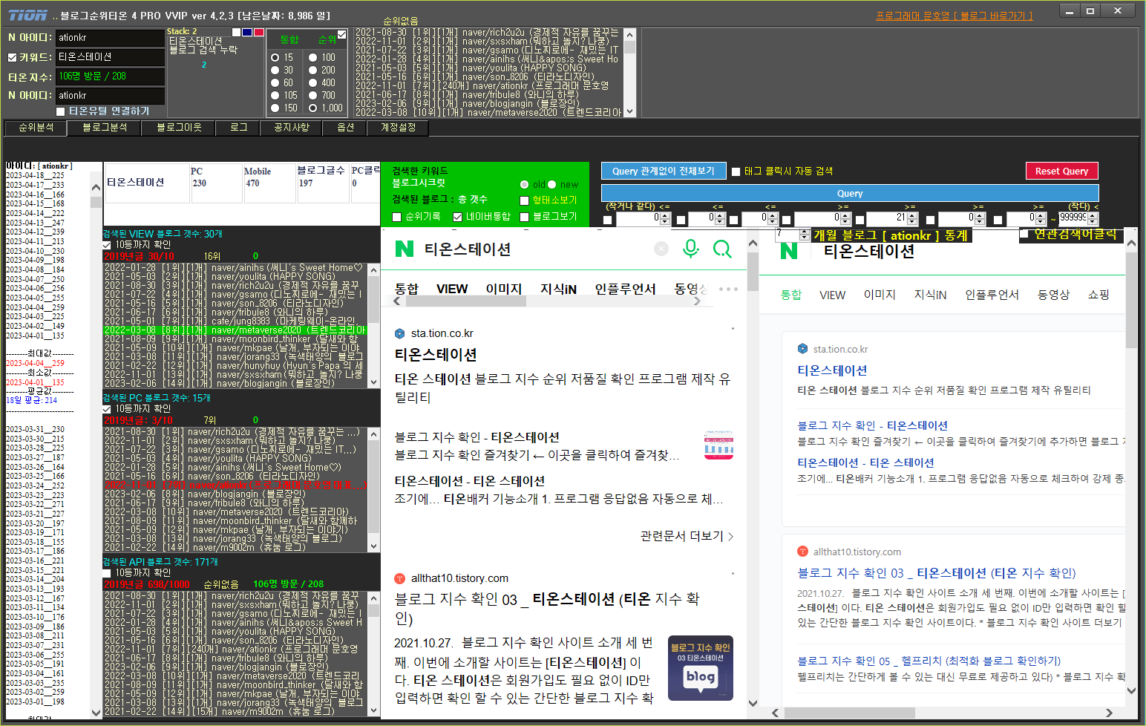This screenshot has height=726, width=1146.
Task: Enable 티온유틸 연결하기 checkbox
Action: click(61, 111)
